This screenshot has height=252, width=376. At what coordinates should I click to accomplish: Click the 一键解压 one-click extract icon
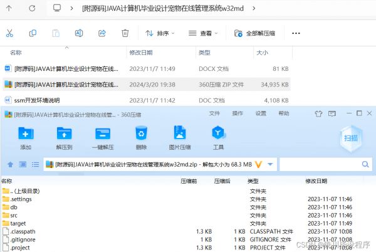tap(102, 133)
